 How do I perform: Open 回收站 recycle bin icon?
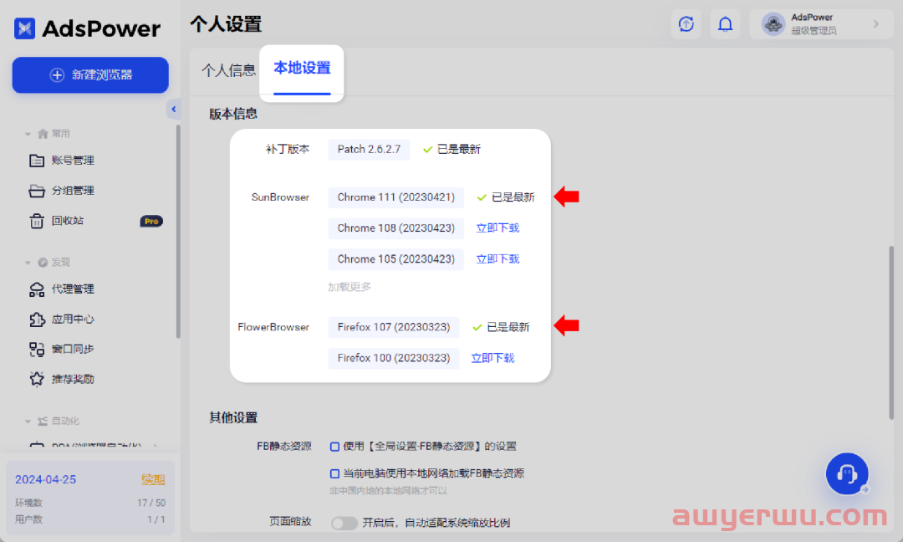click(37, 221)
